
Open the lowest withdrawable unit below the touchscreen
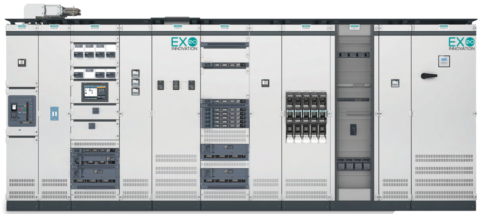click(95, 178)
